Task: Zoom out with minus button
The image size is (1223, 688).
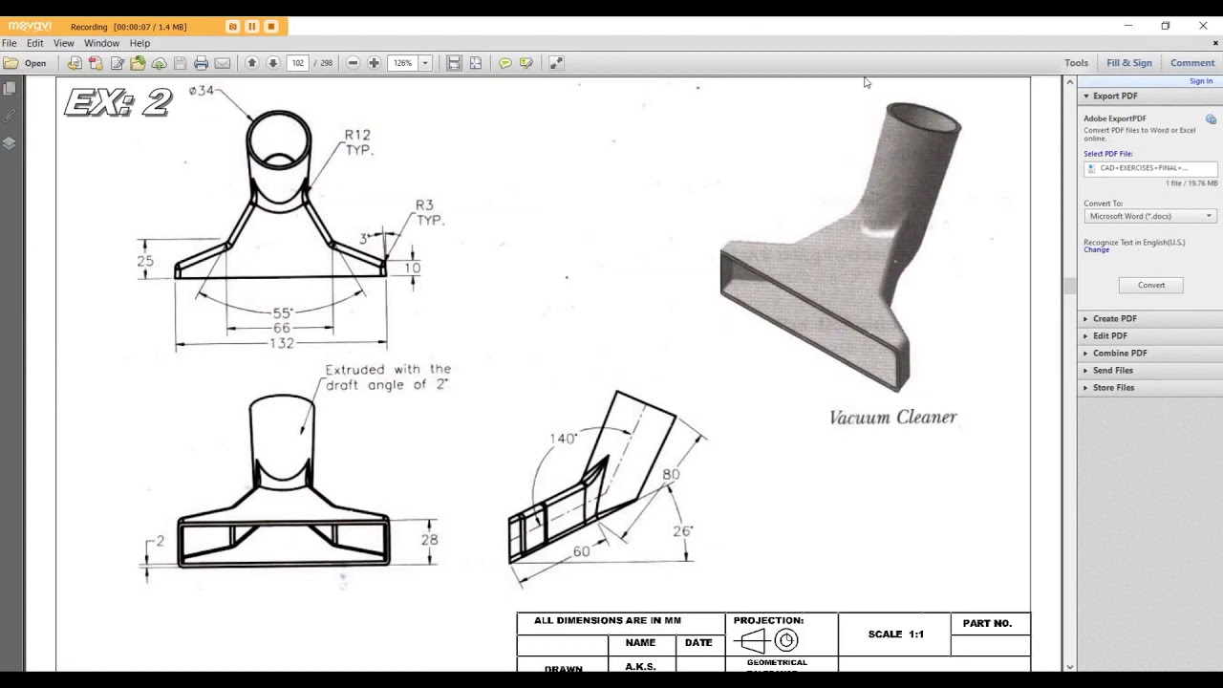Action: pyautogui.click(x=353, y=63)
